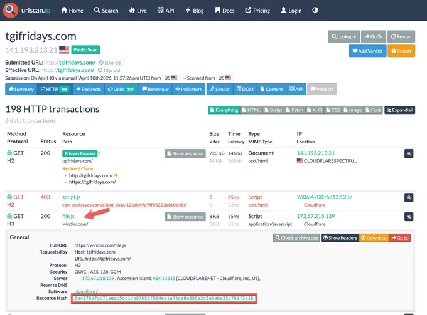The image size is (427, 315).
Task: Select the cdn-cookieyes.com path text
Action: (124, 205)
